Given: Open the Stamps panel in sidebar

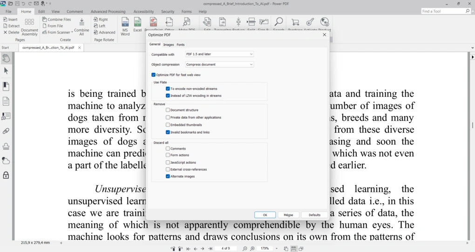Looking at the screenshot, I should click(6, 146).
